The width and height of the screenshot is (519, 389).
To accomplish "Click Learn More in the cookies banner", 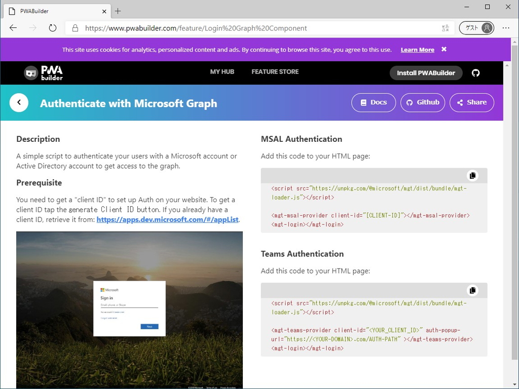I will point(417,49).
